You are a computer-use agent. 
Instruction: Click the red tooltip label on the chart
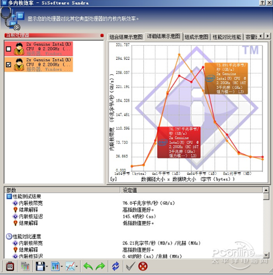click(x=179, y=143)
